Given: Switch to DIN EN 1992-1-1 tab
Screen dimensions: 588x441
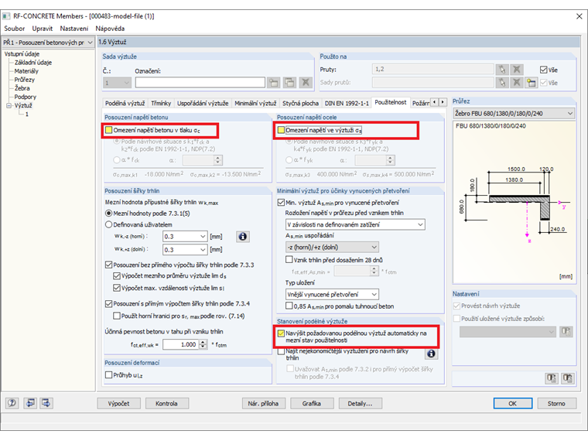Looking at the screenshot, I should coord(347,103).
